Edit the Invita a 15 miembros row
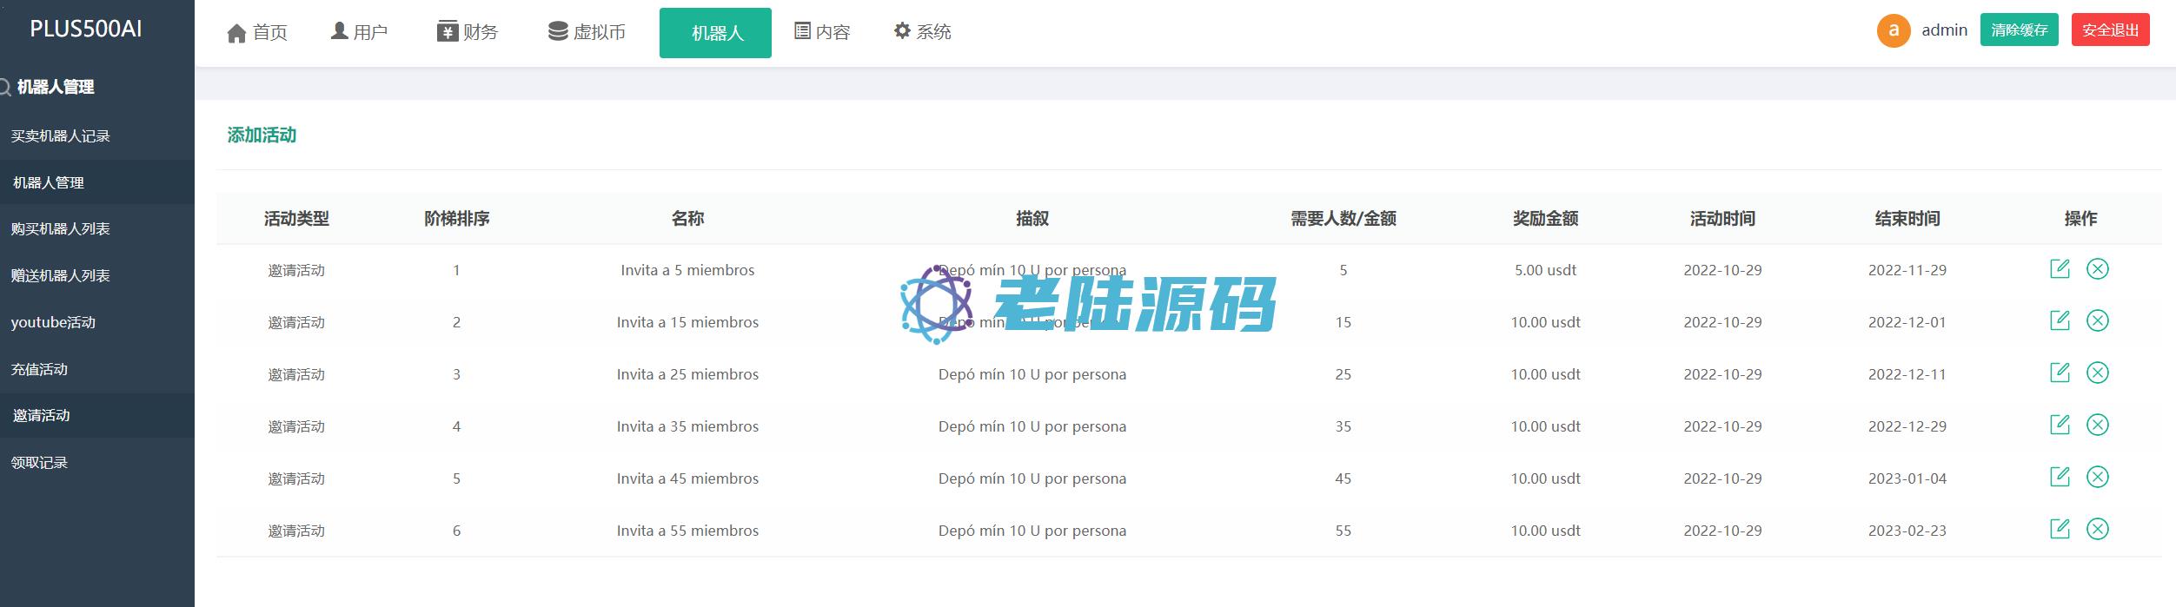The image size is (2176, 607). pos(2059,321)
